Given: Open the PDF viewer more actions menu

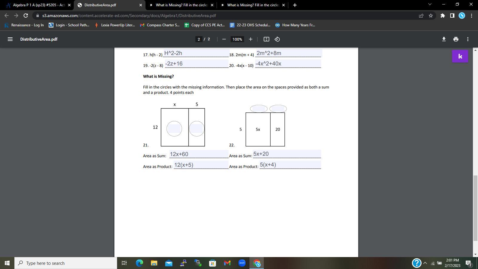Looking at the screenshot, I should click(x=468, y=39).
